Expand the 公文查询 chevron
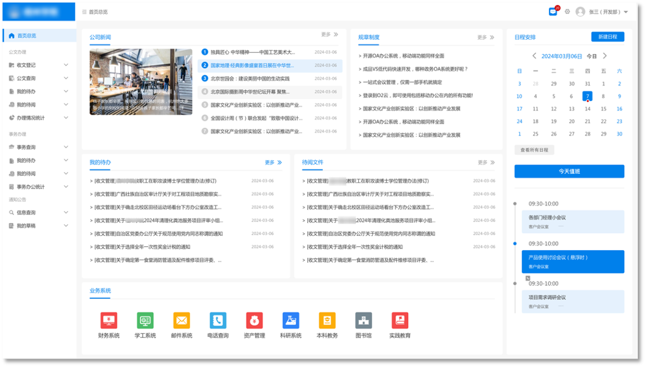The image size is (646, 368). coord(66,78)
